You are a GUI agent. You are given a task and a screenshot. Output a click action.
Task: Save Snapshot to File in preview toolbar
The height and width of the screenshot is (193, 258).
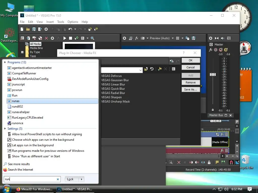coord(193,38)
